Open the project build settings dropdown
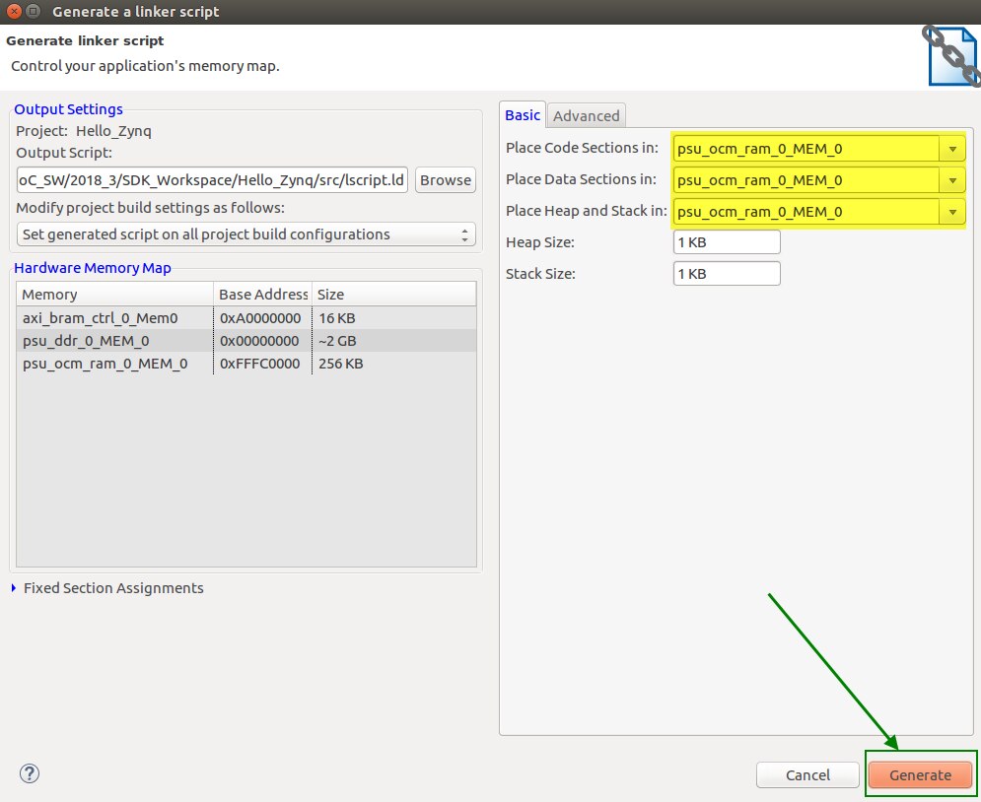 [246, 234]
